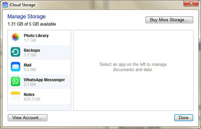Select the WhatsApp Messenger entry label
Image resolution: width=201 pixels, height=129 pixels.
click(x=44, y=80)
